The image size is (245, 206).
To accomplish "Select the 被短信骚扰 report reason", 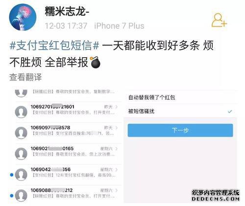I will pyautogui.click(x=180, y=111).
